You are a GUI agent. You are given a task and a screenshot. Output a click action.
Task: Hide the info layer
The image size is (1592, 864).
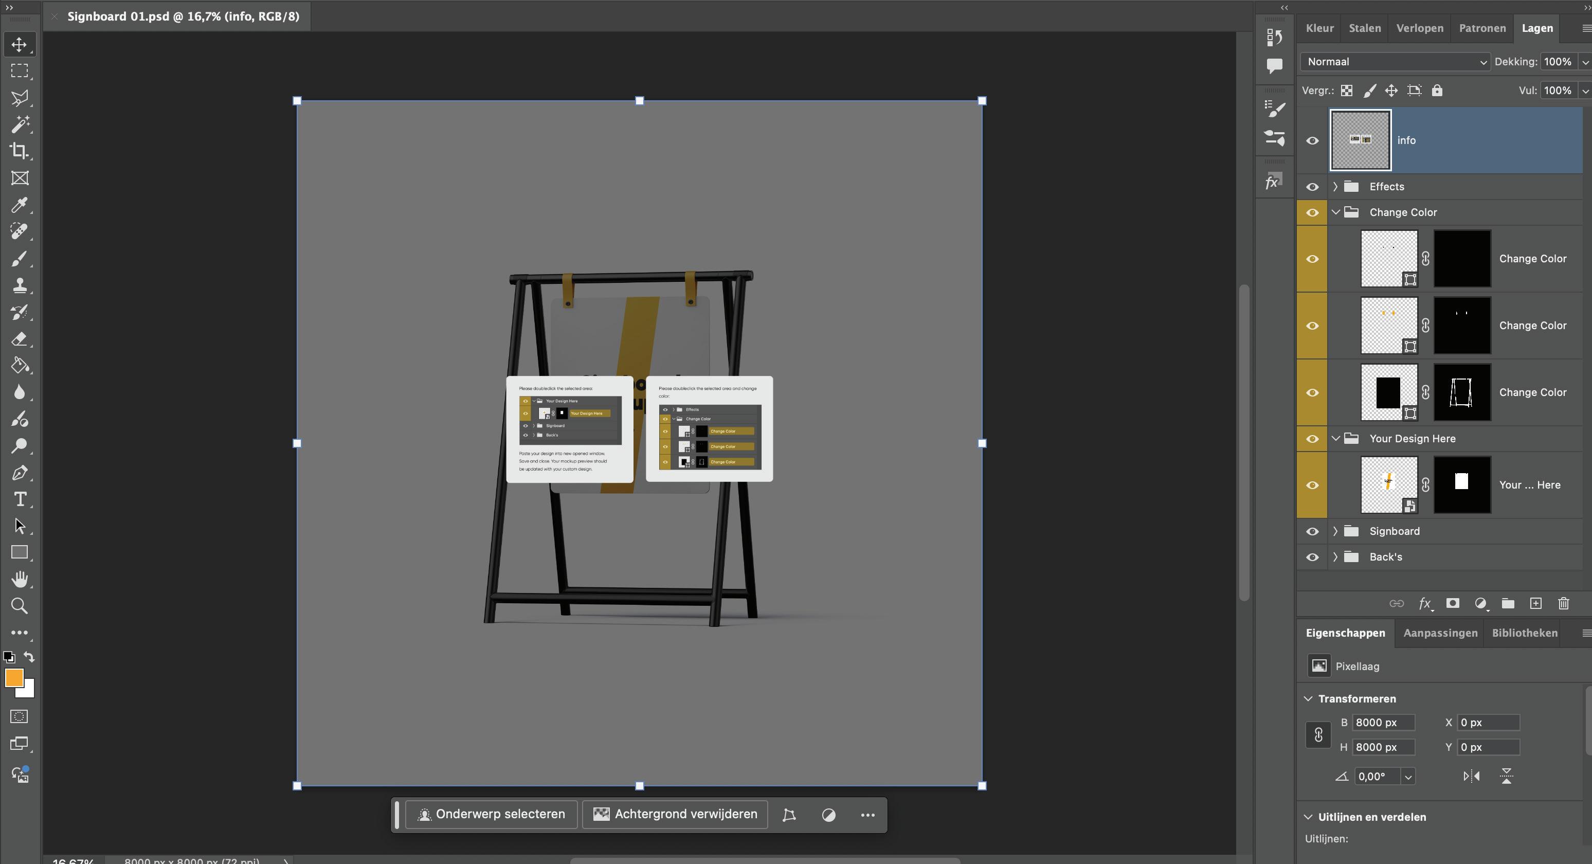[x=1312, y=141]
